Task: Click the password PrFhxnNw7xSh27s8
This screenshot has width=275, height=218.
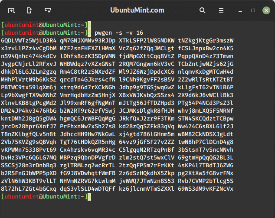Action: coord(88,127)
